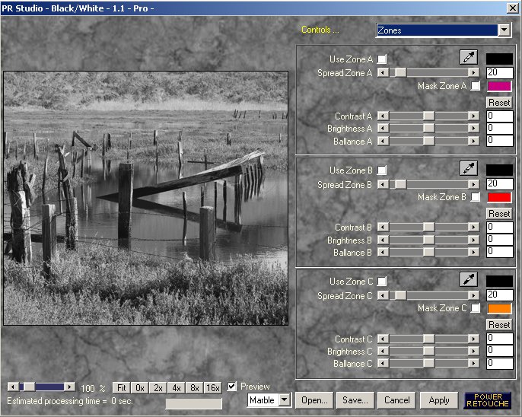Set zoom to 8x
Screen dimensions: 522x417
195,388
